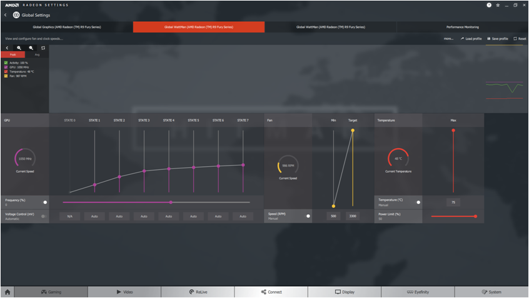529x298 pixels.
Task: Click Save profile
Action: point(498,39)
